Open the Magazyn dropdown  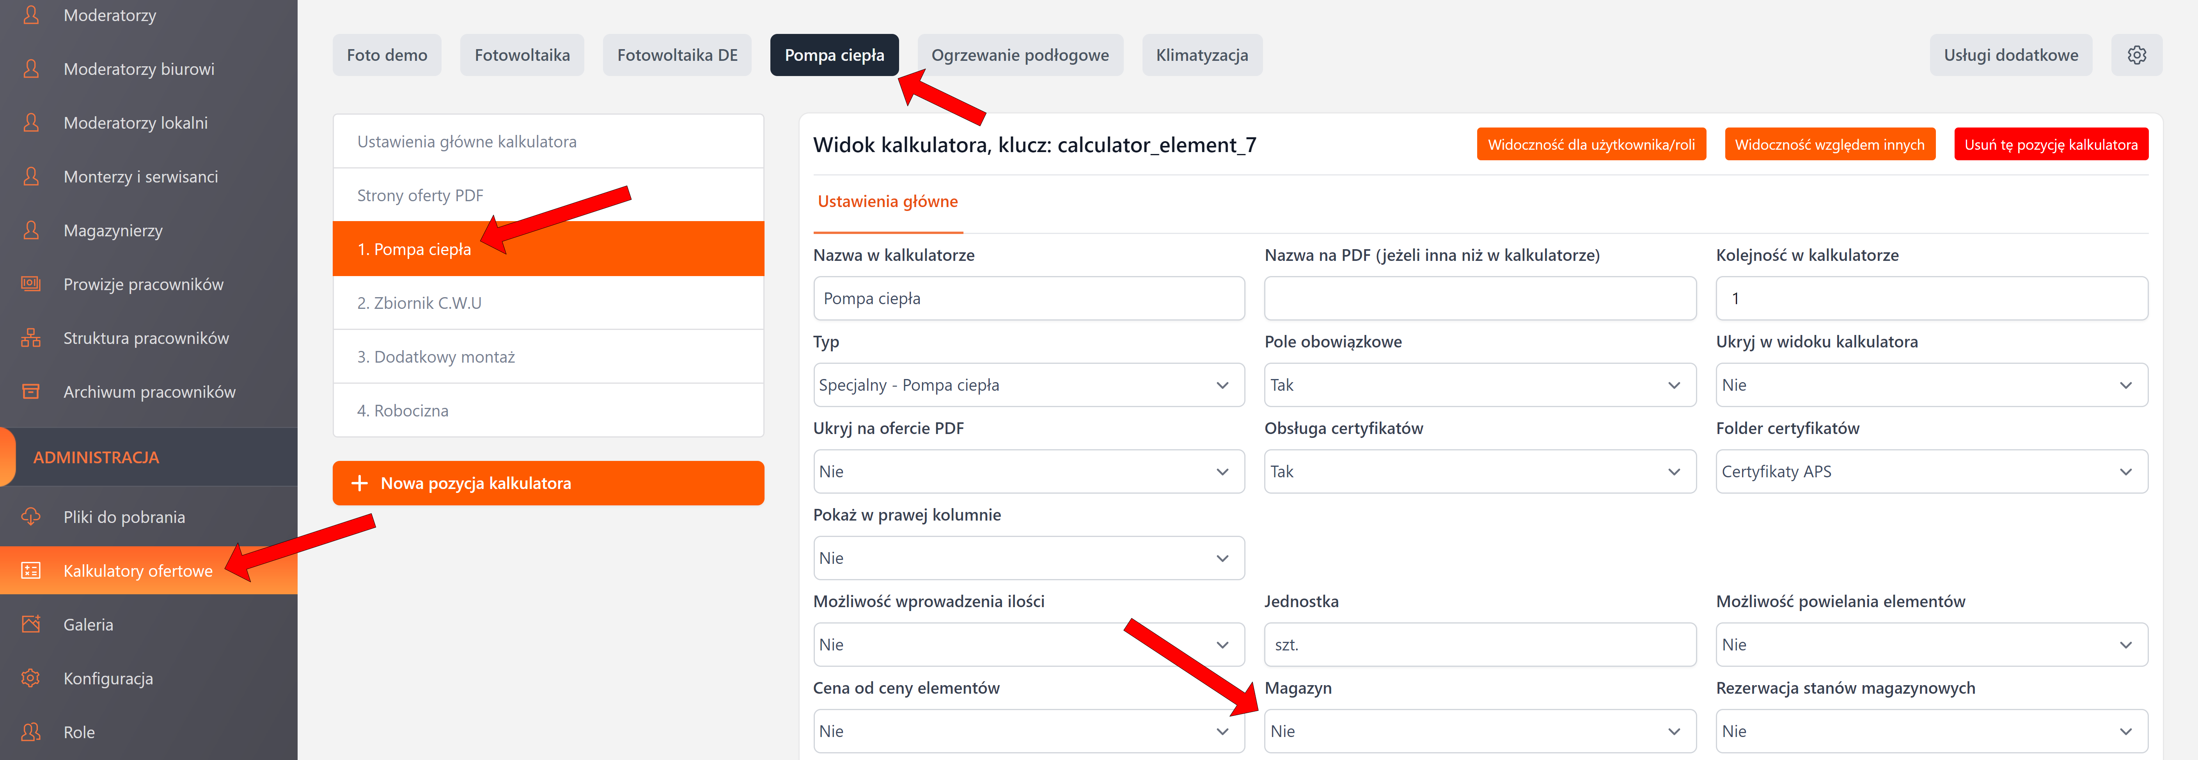[x=1479, y=731]
